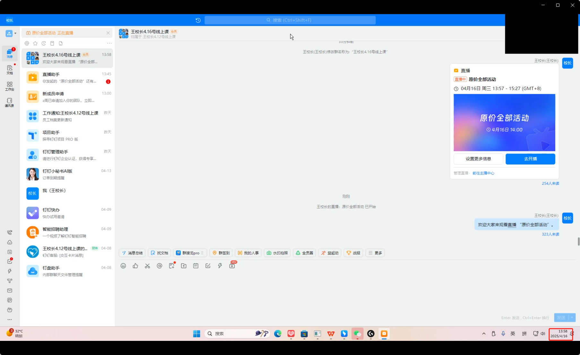Click the 去开播 button
The image size is (580, 355).
click(530, 159)
